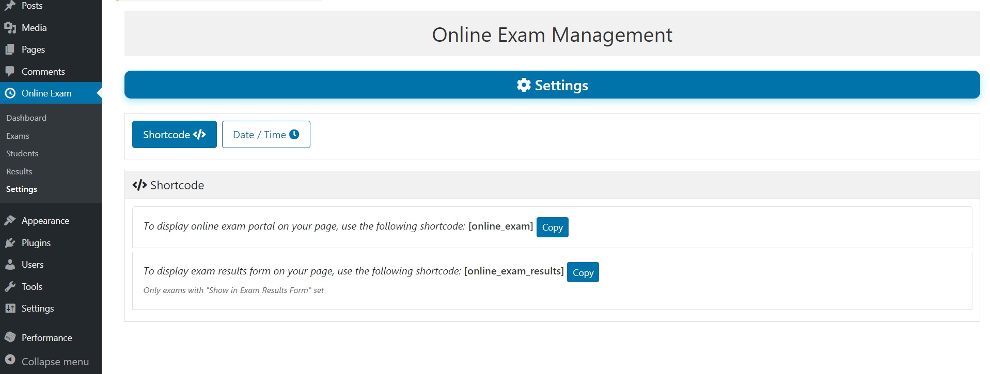Select Settings under Online Exam
Image resolution: width=990 pixels, height=374 pixels.
(22, 189)
